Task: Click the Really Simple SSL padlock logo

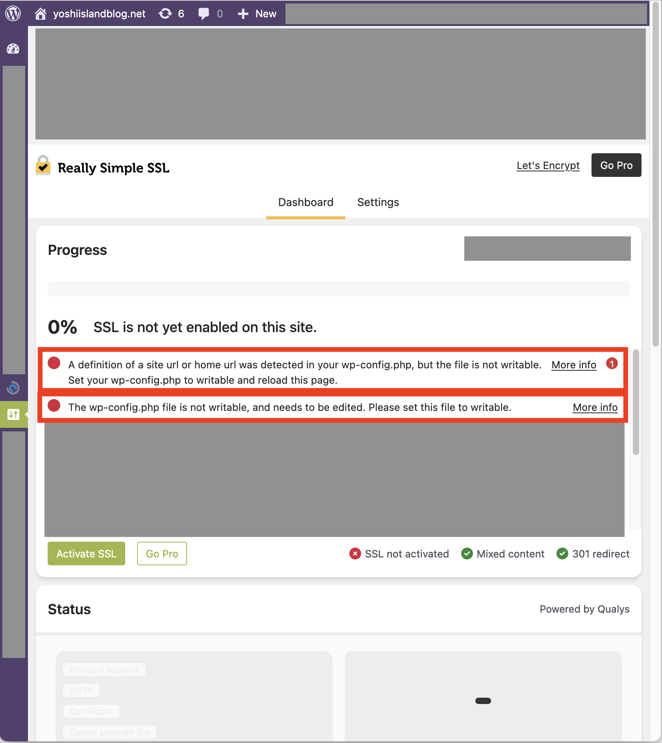Action: 43,165
